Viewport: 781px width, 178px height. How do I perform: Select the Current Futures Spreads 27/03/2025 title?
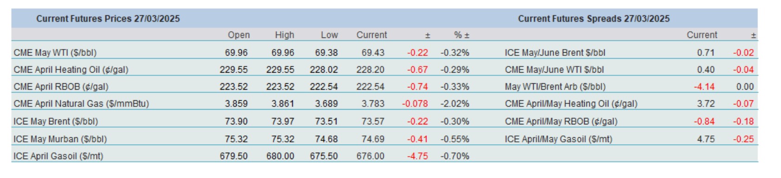click(x=594, y=19)
